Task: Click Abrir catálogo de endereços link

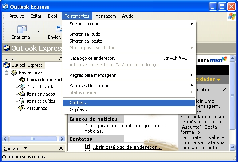Action: click(x=127, y=147)
